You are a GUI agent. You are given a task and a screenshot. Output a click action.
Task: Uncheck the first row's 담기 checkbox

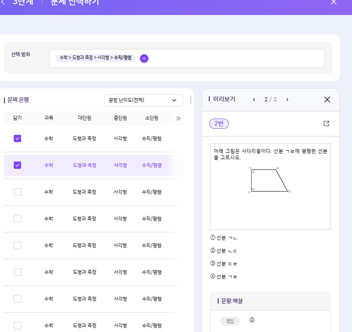pyautogui.click(x=17, y=138)
